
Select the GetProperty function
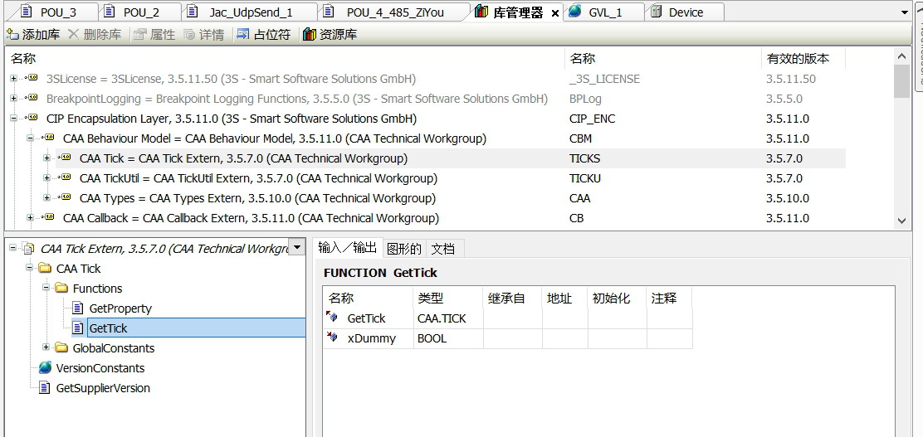[120, 308]
